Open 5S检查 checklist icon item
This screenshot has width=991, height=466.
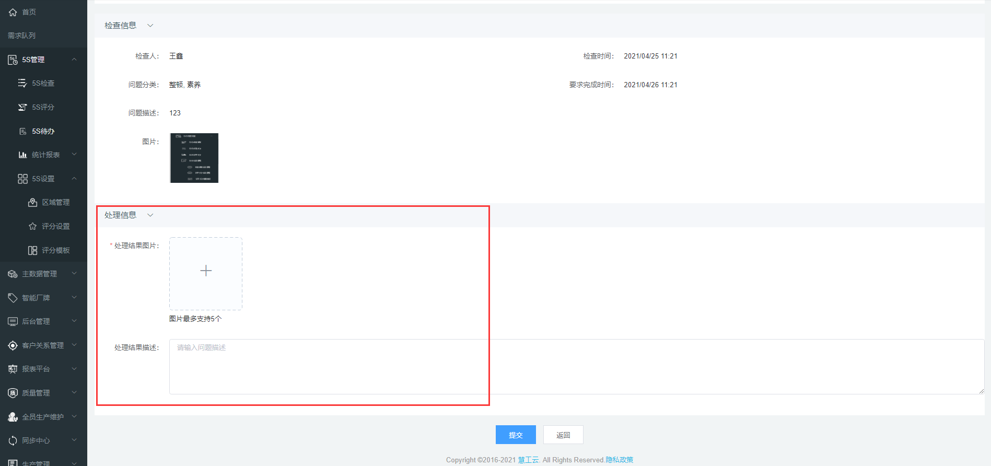22,83
